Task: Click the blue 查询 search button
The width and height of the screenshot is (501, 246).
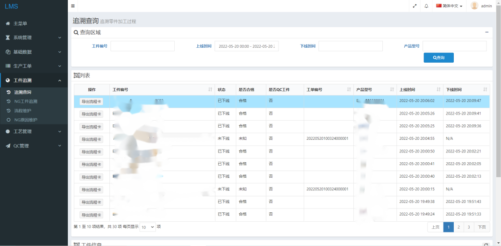Action: pyautogui.click(x=438, y=58)
